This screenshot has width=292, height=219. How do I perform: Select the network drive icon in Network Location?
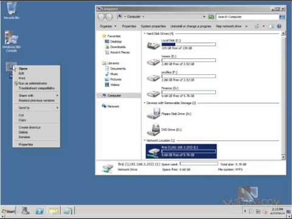click(x=153, y=152)
